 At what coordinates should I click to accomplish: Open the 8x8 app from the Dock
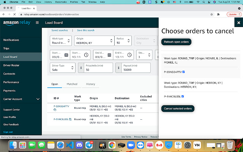click(x=159, y=145)
